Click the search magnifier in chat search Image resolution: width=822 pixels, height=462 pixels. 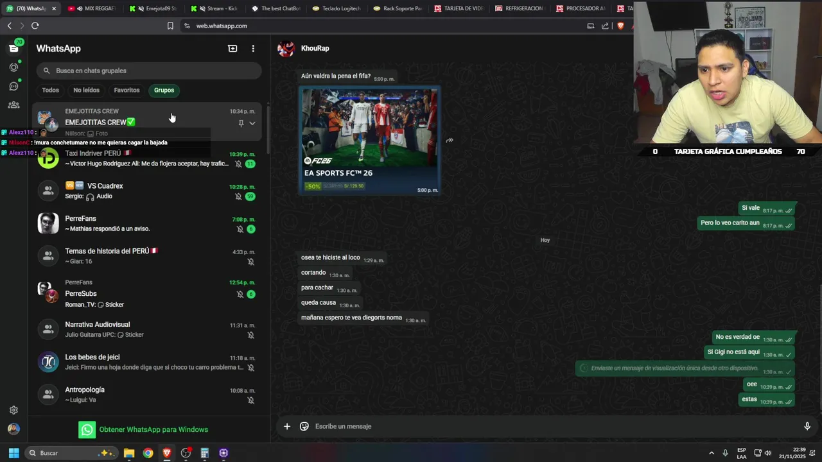(46, 71)
